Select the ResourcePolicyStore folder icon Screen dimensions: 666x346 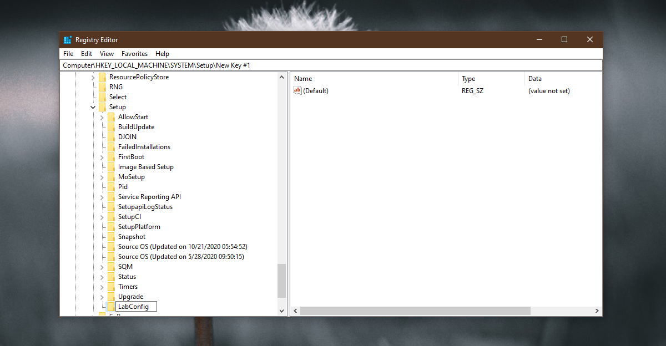102,77
